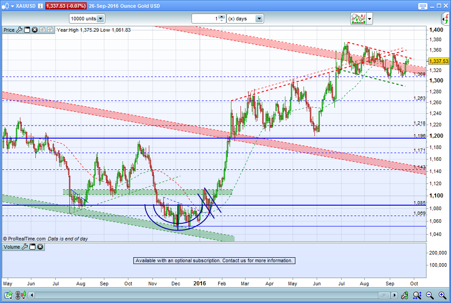Move the Price panel down
Viewport: 451px width, 303px height.
pos(42,29)
